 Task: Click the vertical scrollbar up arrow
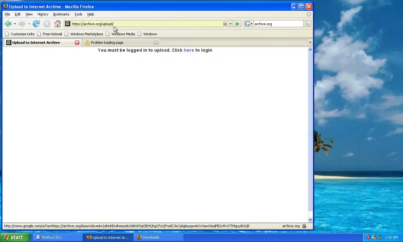click(310, 49)
